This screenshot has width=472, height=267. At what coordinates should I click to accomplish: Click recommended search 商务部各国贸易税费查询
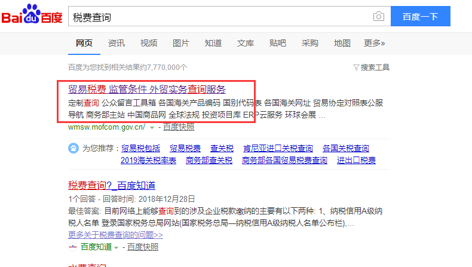pyautogui.click(x=284, y=161)
